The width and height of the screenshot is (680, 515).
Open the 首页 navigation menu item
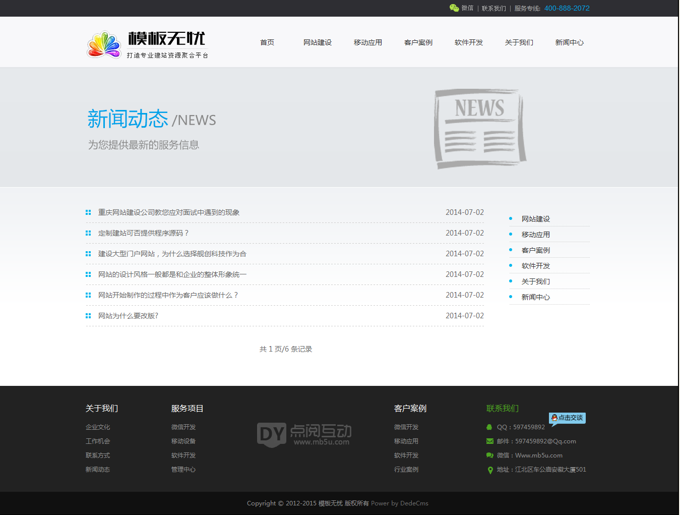[267, 42]
